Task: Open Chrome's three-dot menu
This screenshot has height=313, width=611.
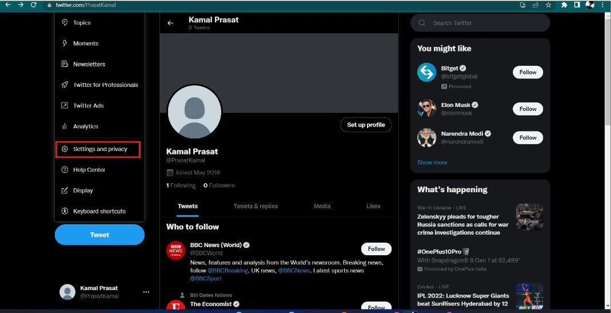Action: click(x=603, y=5)
